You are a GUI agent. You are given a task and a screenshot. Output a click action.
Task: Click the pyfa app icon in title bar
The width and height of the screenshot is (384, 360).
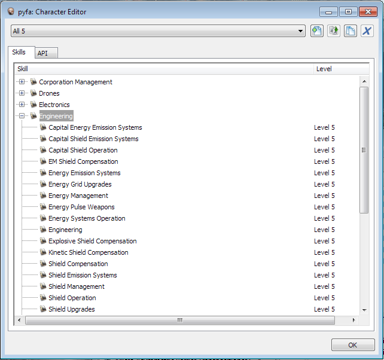(x=11, y=11)
